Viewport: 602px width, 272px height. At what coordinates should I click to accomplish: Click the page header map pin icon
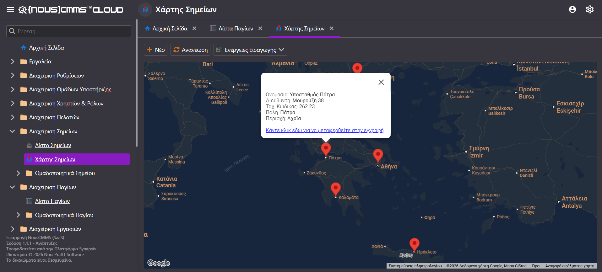[145, 10]
